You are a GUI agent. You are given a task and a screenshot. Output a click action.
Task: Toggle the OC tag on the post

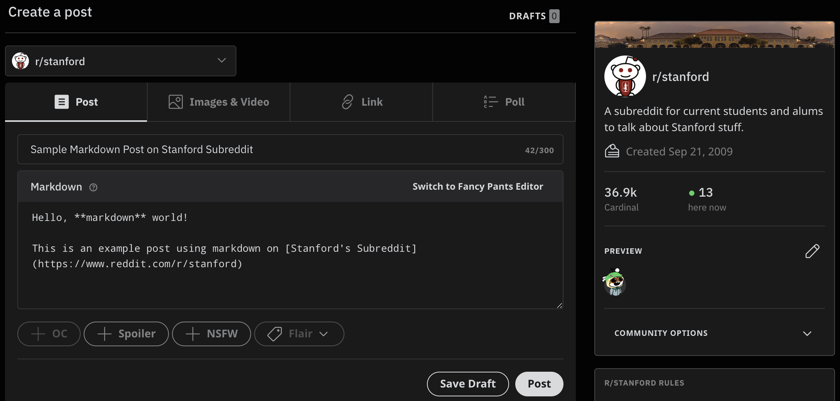tap(49, 334)
